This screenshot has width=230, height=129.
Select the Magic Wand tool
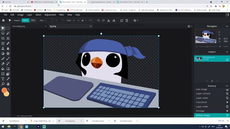(8, 33)
